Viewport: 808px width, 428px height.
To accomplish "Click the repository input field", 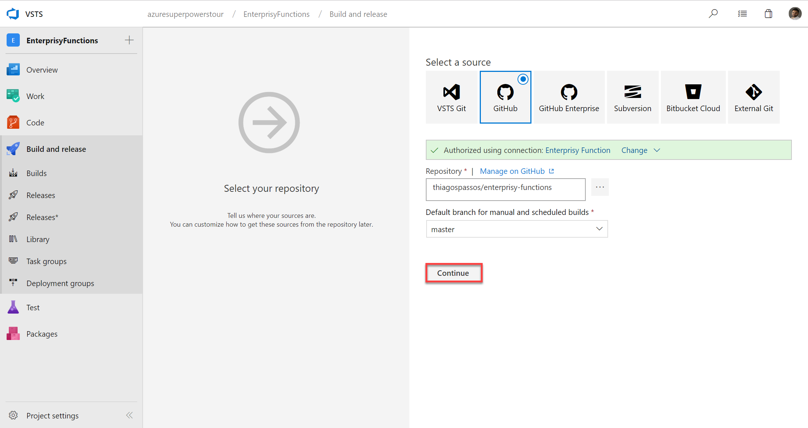I will [x=505, y=187].
